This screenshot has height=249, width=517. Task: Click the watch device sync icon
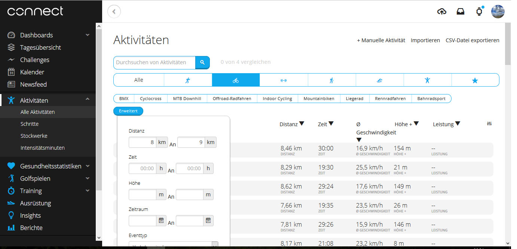click(x=479, y=12)
